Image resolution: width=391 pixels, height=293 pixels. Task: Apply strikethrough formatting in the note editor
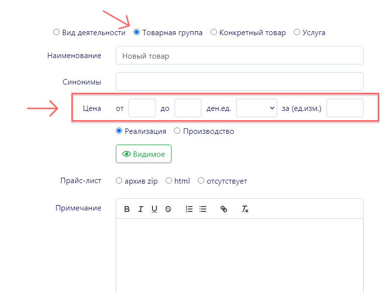168,209
